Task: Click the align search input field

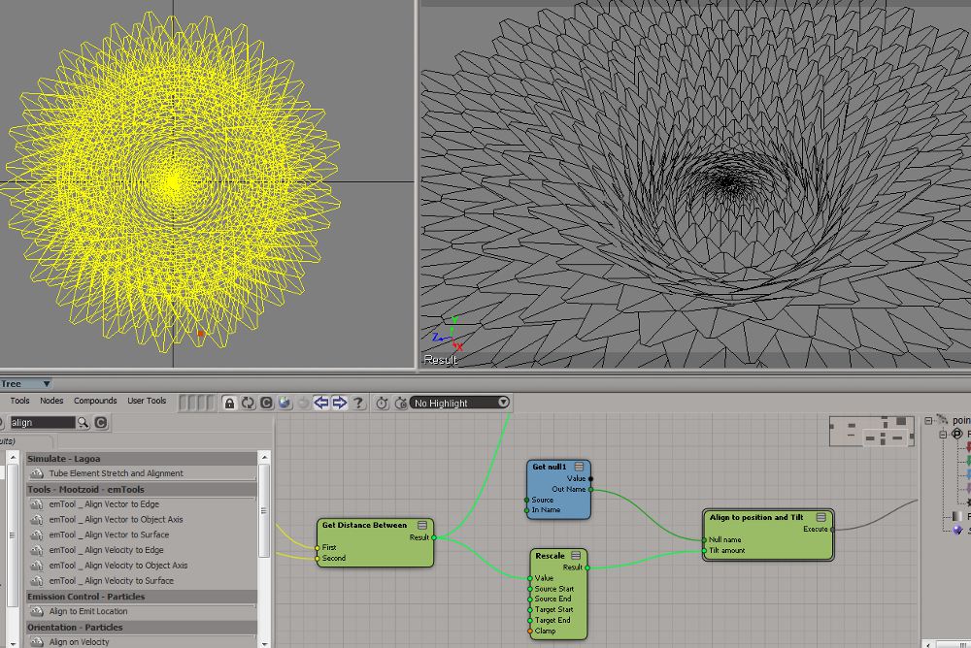Action: coord(41,423)
